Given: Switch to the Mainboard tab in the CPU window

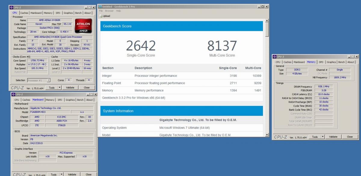Looking at the screenshot, I should (x=36, y=13).
